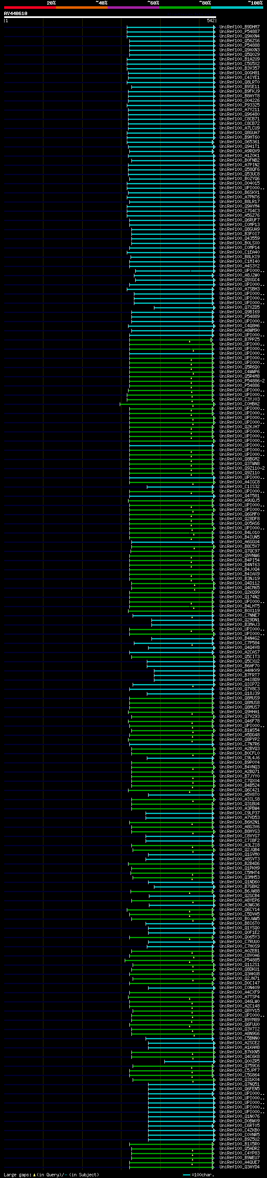This screenshot has height=1178, width=267.
Task: Click label UniRef100_Q5CIT3
Action: pyautogui.click(x=239, y=656)
